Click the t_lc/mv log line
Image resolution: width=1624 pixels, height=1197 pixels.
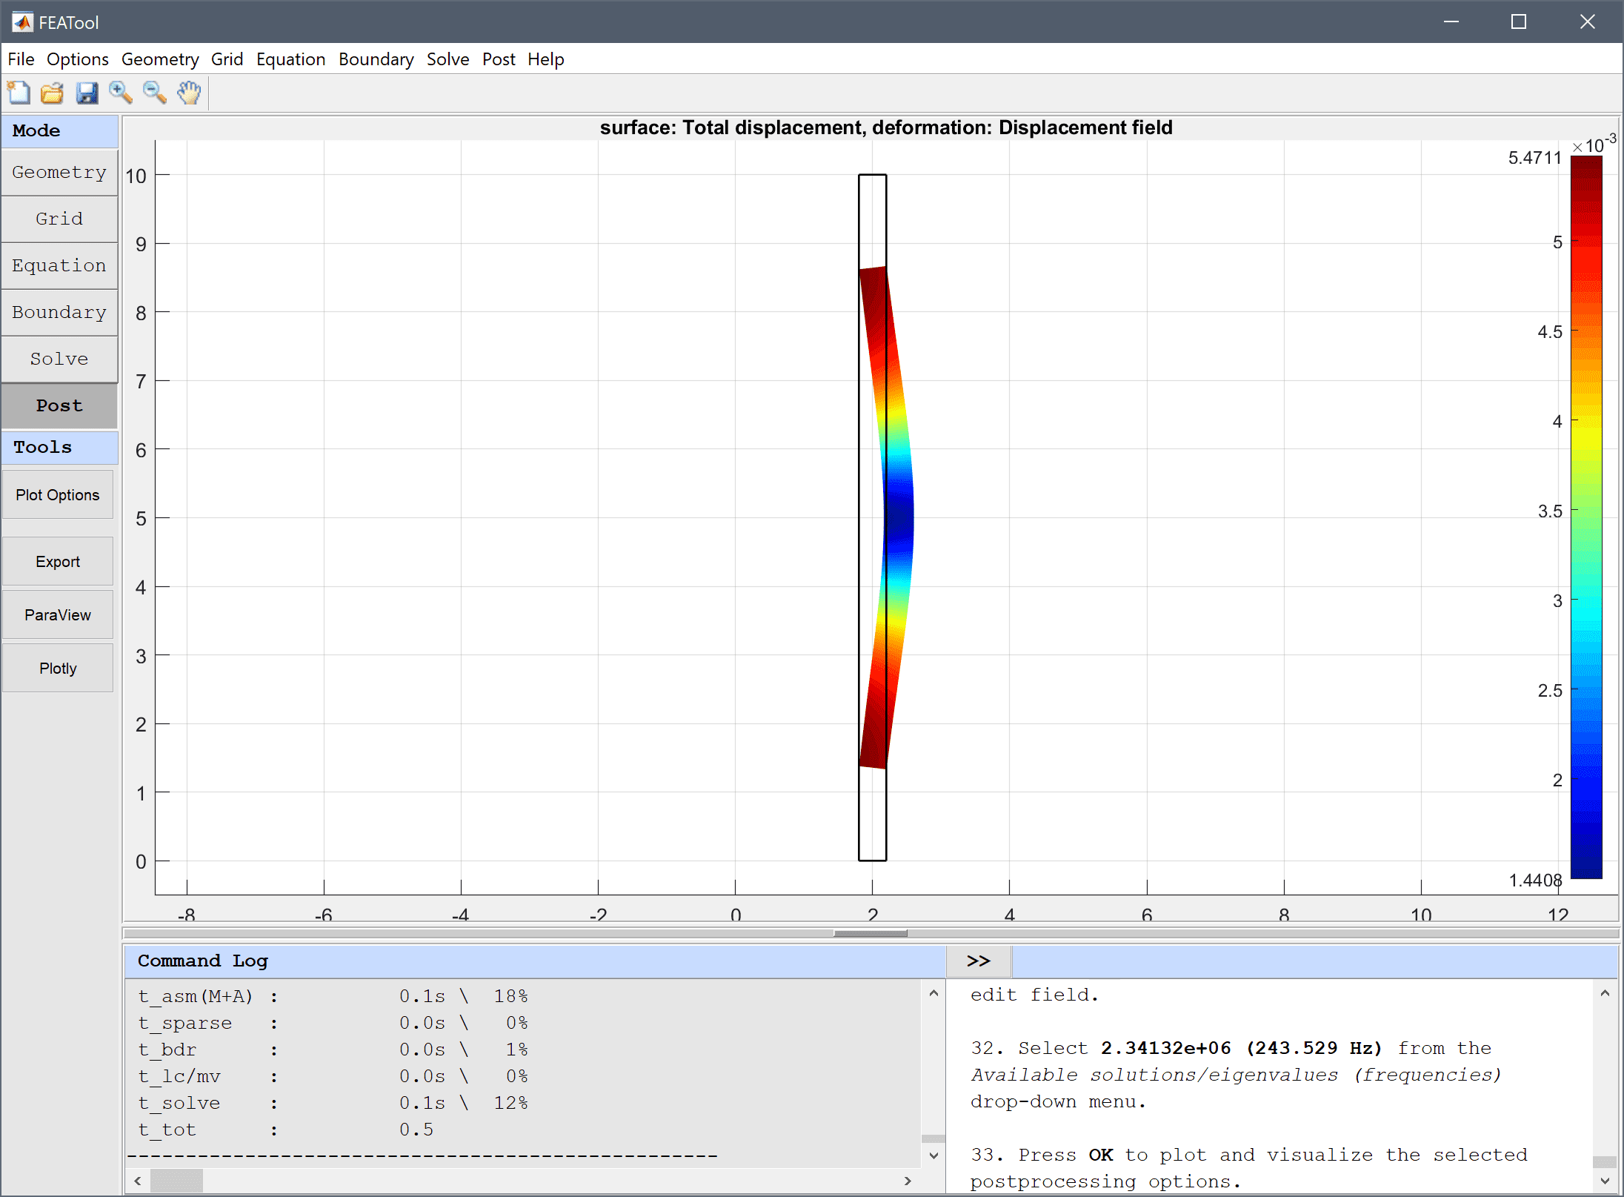[x=333, y=1076]
